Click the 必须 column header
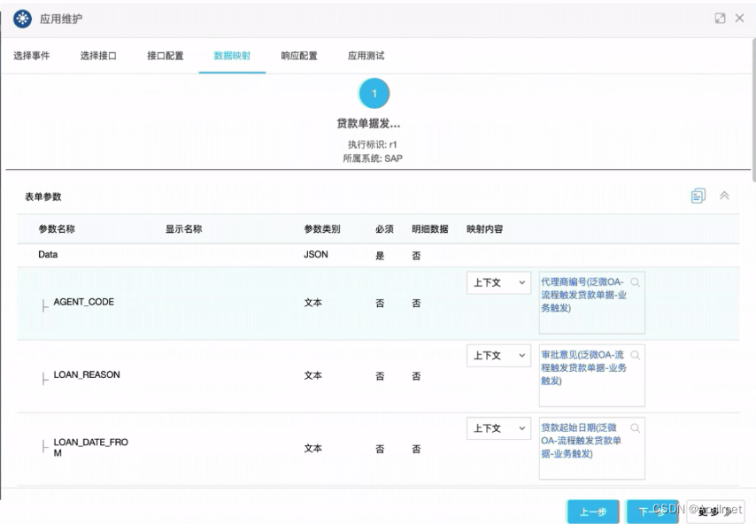This screenshot has height=524, width=756. tap(384, 229)
